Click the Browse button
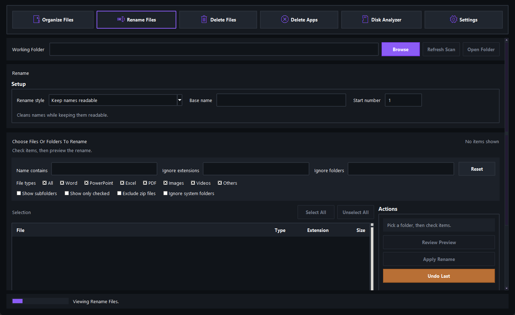 tap(401, 49)
